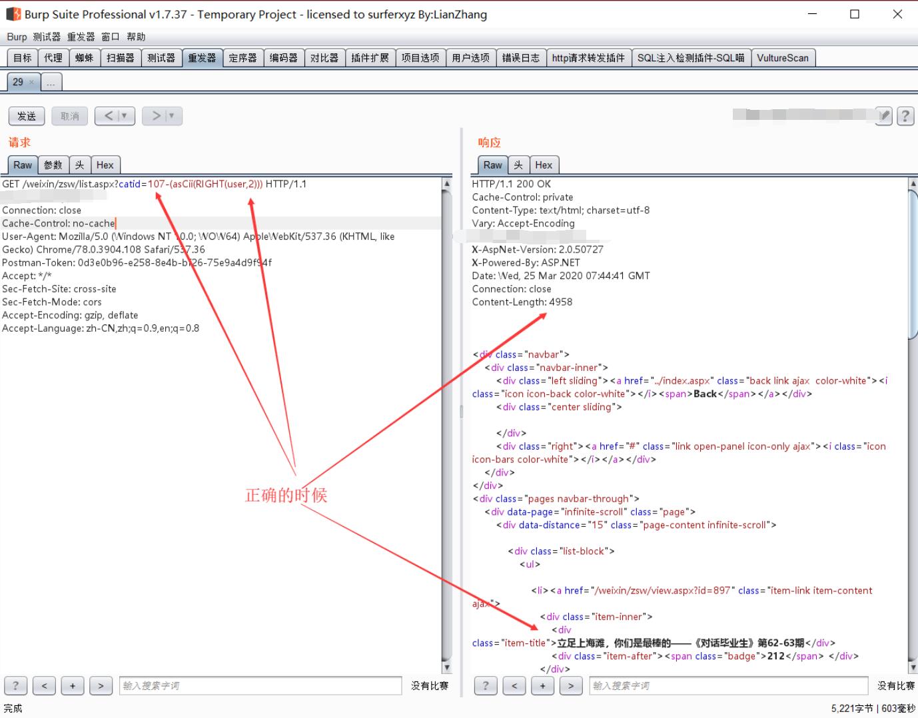
Task: Select the response 头 tab
Action: point(519,165)
